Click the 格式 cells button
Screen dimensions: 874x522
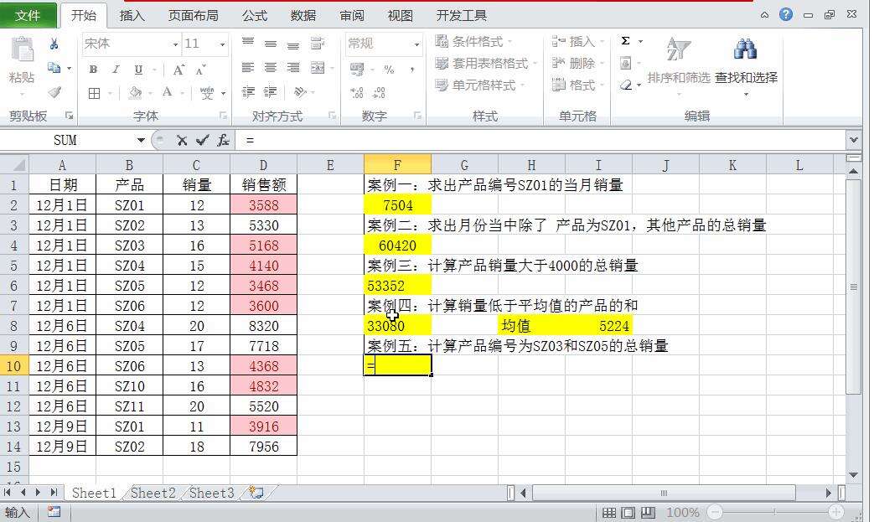(577, 85)
